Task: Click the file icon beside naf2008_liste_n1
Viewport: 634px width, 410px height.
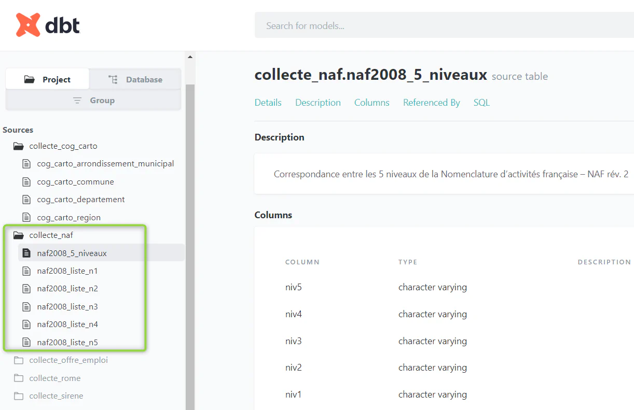Action: click(26, 271)
